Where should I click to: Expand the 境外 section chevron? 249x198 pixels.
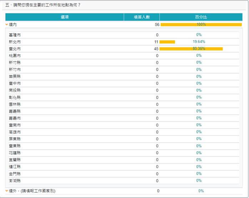point(7,191)
